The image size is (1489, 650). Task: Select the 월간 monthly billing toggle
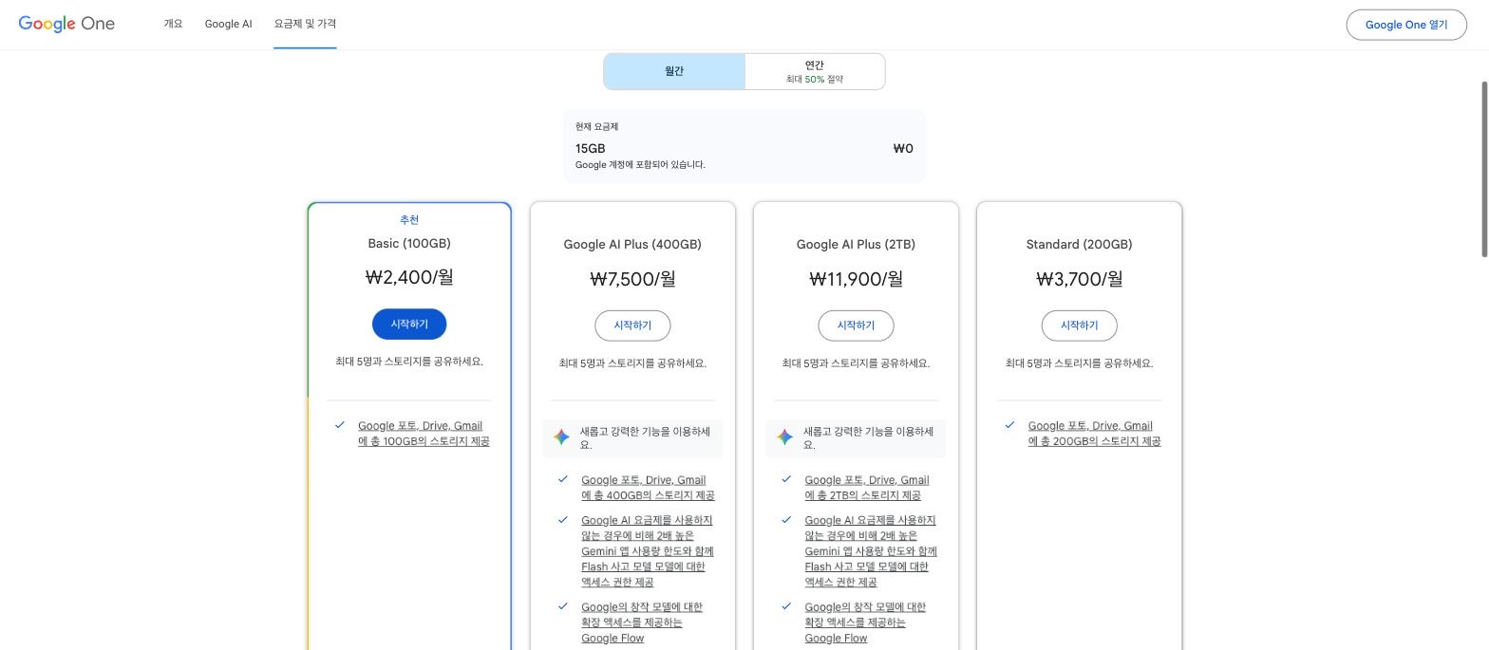674,71
